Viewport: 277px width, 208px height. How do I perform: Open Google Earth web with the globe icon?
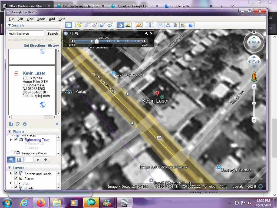(191, 25)
